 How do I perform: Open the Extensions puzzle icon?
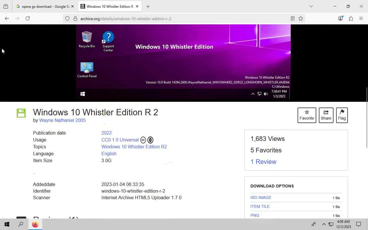pyautogui.click(x=351, y=18)
